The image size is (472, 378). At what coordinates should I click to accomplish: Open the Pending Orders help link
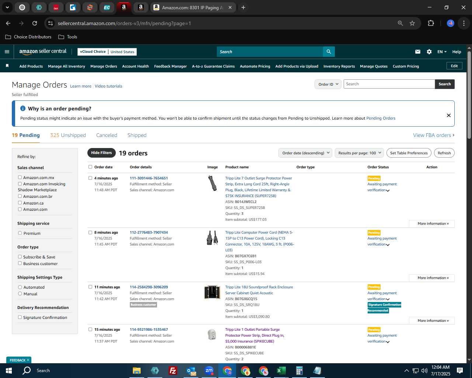(x=381, y=118)
